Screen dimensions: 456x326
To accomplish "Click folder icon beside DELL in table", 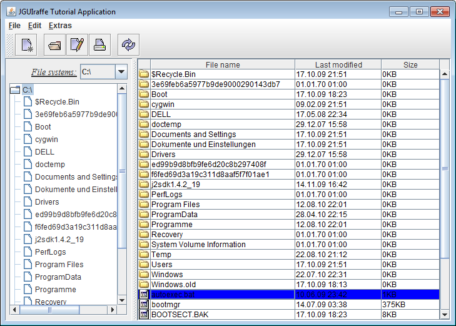I will (x=144, y=115).
